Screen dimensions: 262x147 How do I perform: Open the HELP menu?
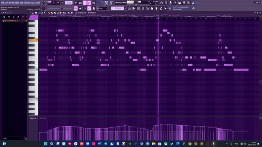click(38, 3)
